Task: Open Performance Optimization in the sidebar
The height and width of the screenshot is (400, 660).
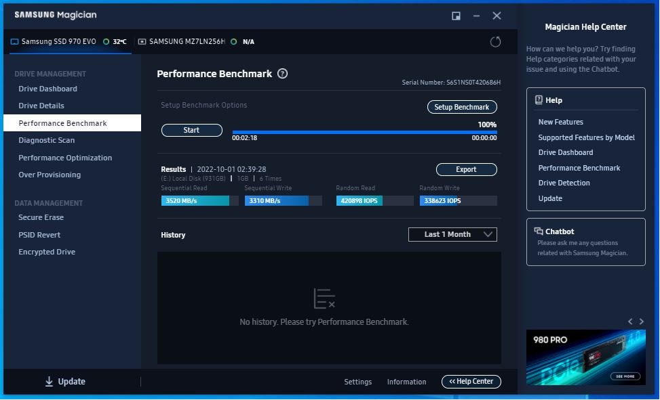Action: click(x=65, y=158)
